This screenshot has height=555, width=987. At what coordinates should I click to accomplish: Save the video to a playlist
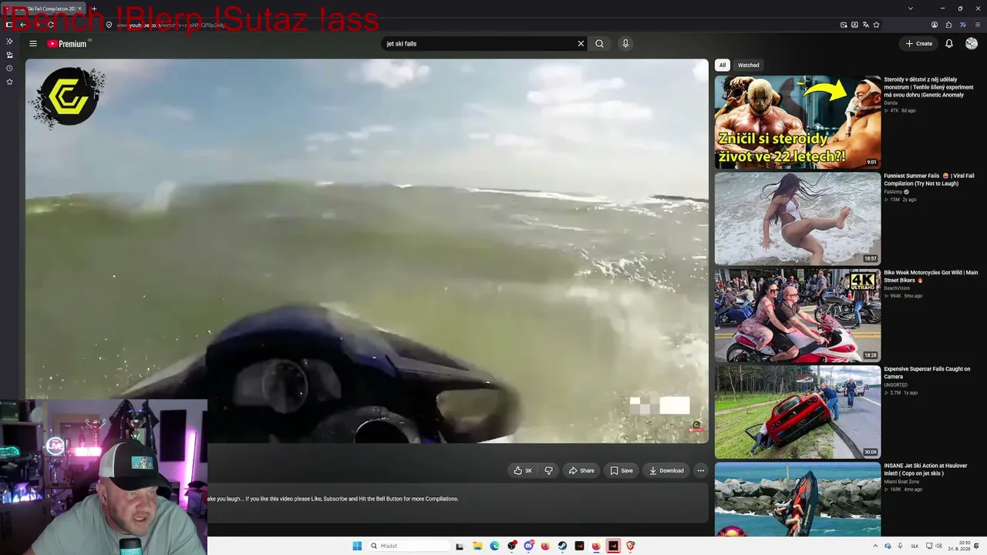point(622,470)
